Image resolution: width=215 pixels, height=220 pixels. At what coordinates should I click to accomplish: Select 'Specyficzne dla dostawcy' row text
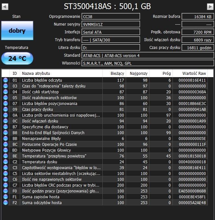click(45, 127)
